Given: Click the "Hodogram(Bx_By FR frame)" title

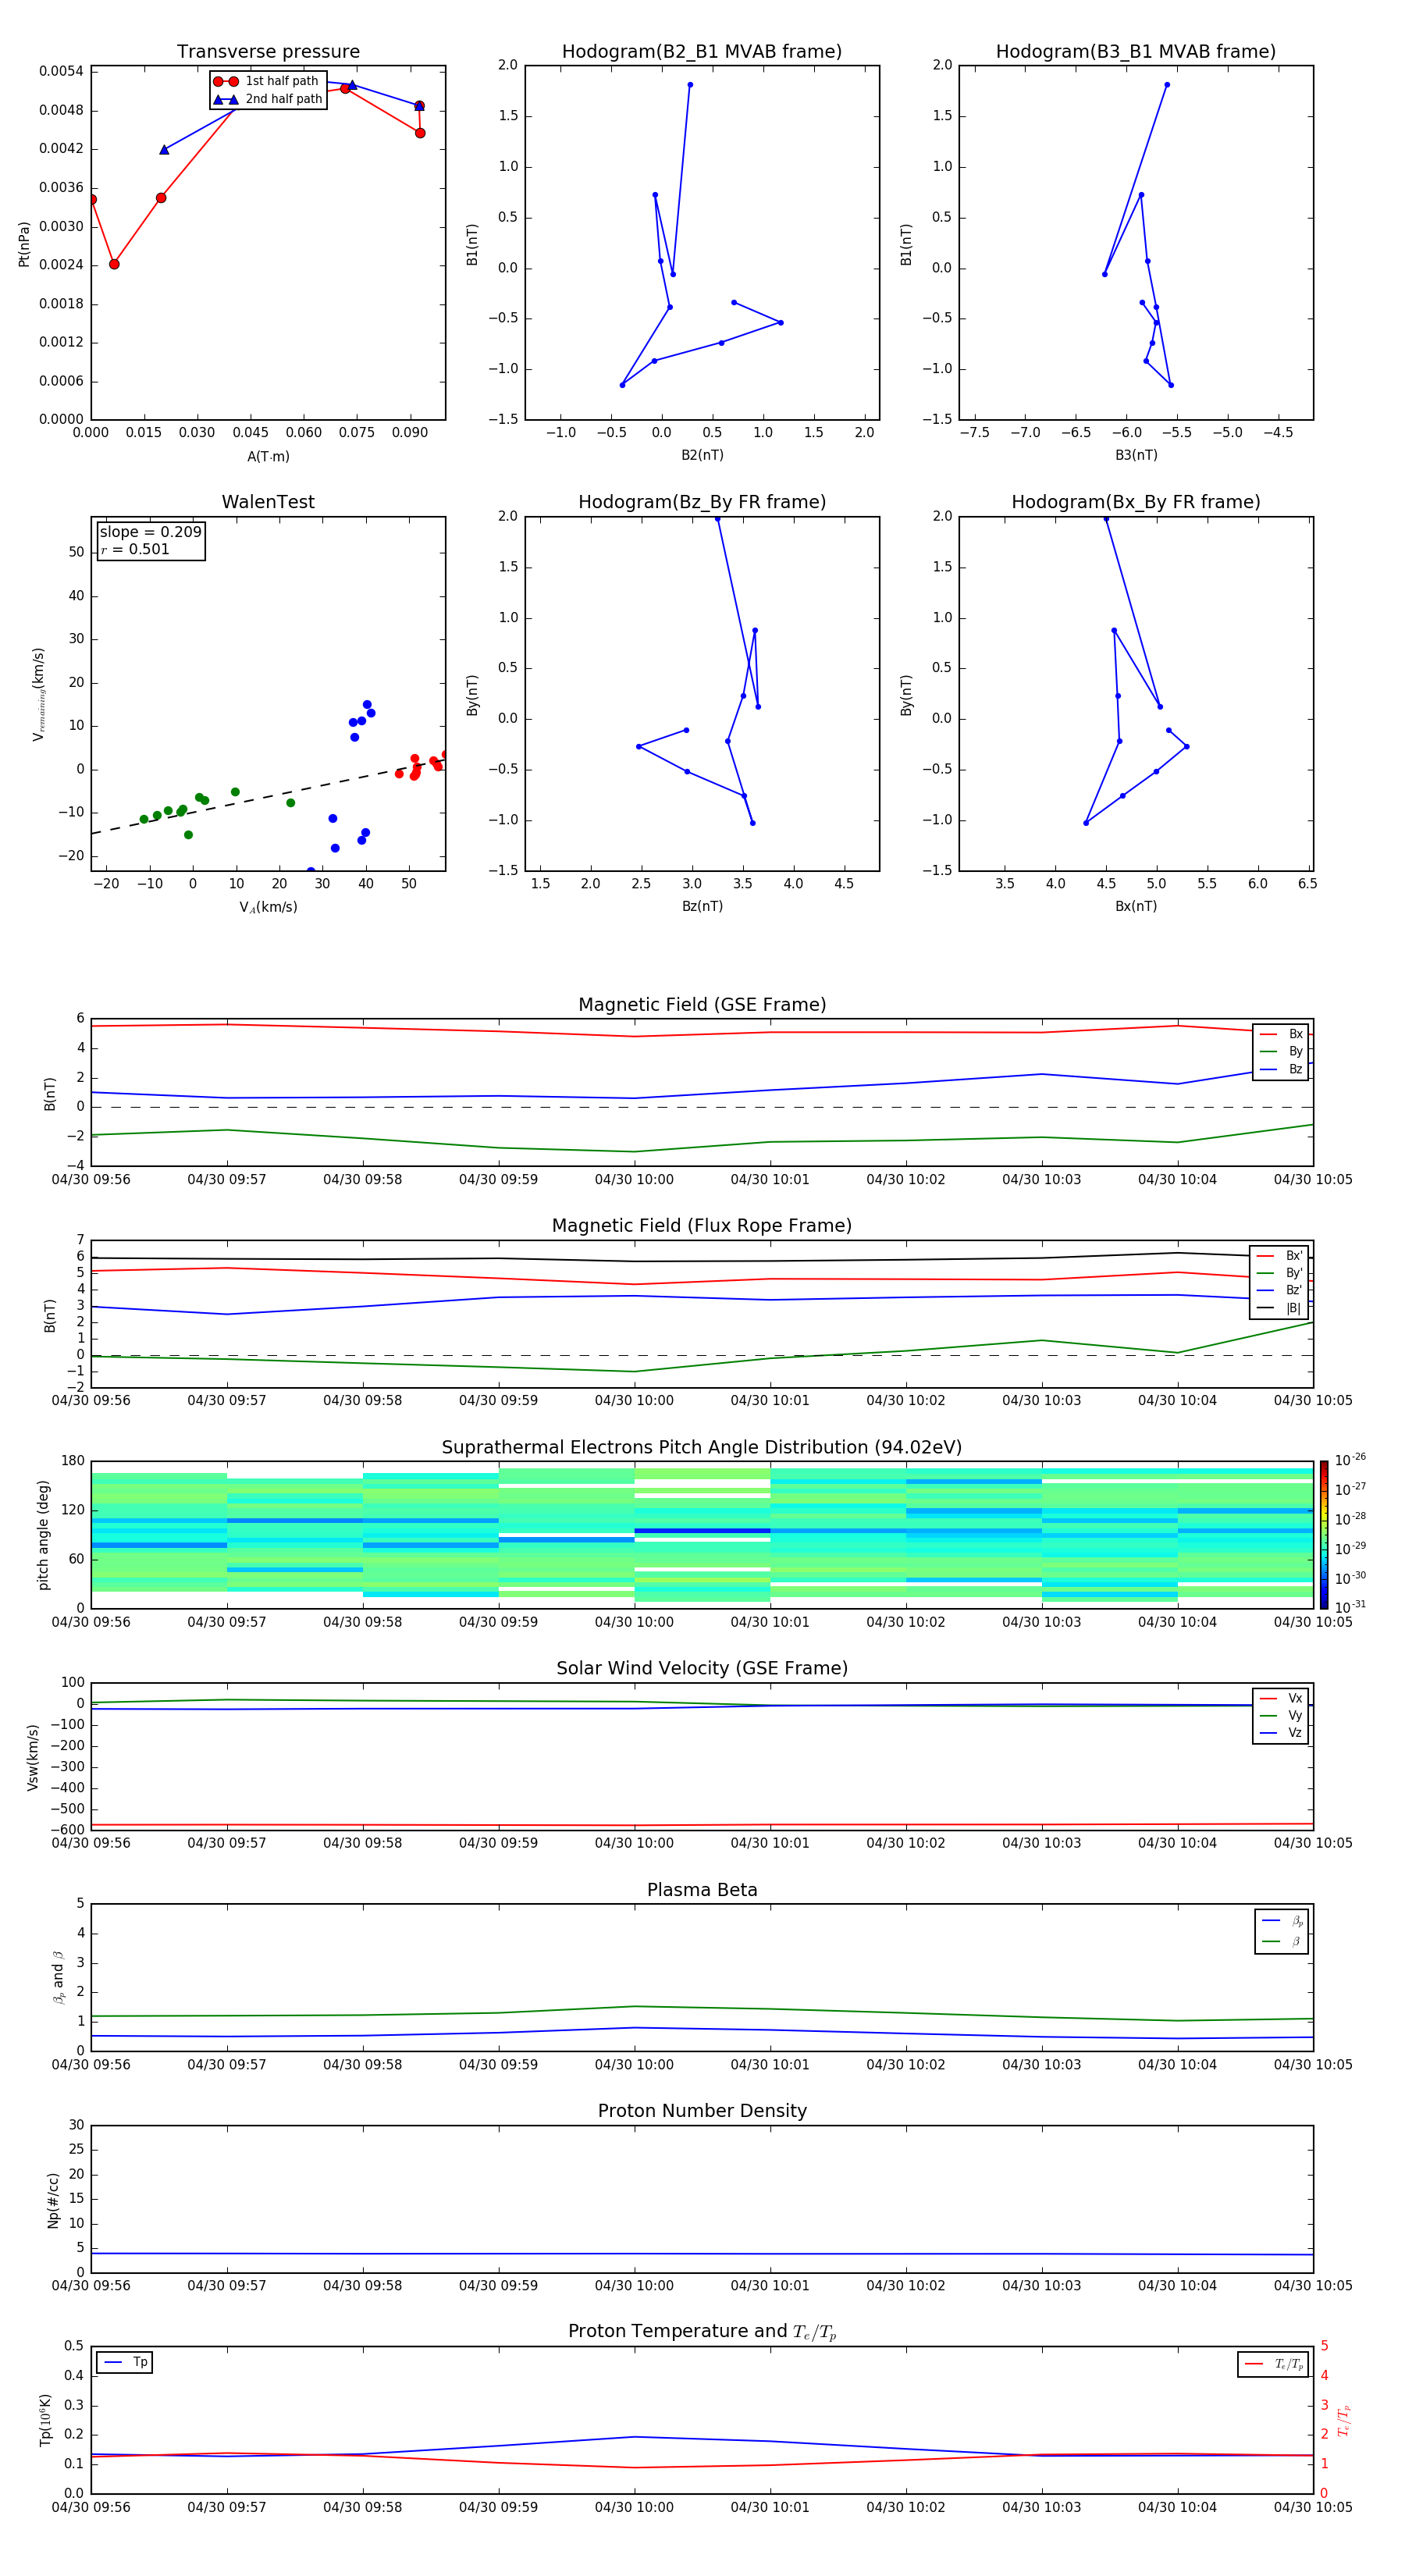Looking at the screenshot, I should [1136, 502].
